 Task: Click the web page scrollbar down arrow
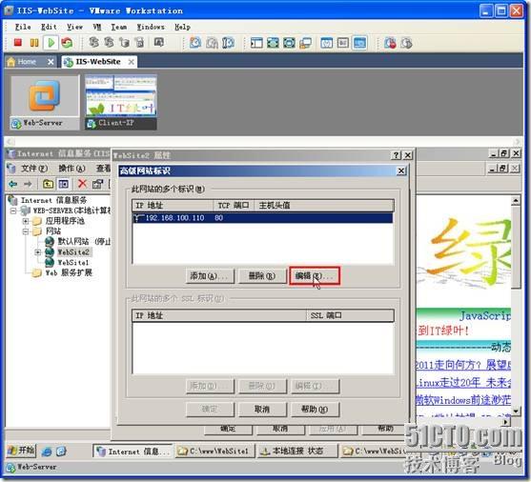tap(515, 411)
